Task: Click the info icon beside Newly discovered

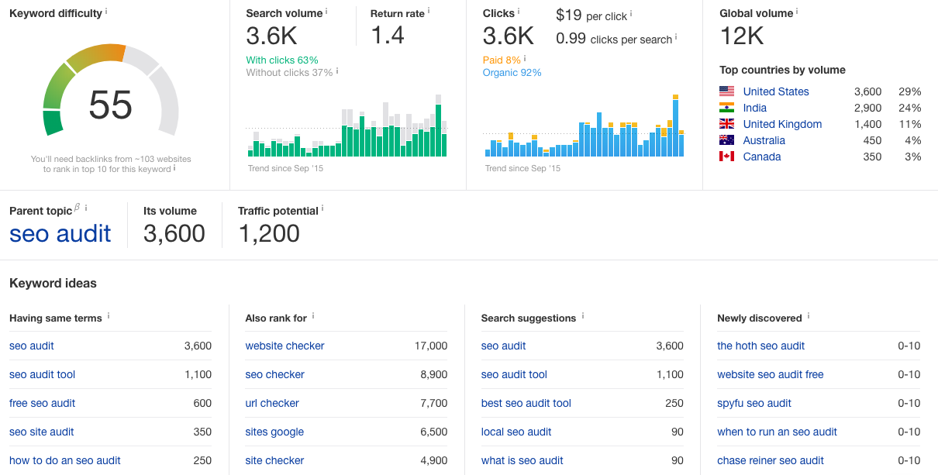Action: [809, 316]
